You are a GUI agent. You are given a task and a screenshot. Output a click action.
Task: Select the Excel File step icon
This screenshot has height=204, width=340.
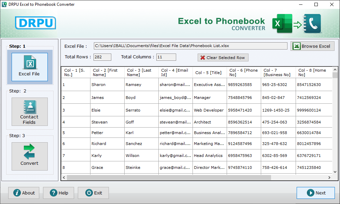tap(30, 67)
